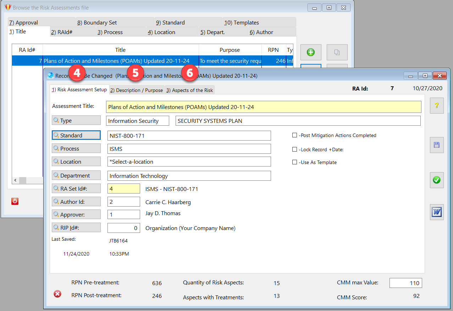Viewport: 453px width, 311px height.
Task: Open the Word document export icon
Action: point(437,212)
